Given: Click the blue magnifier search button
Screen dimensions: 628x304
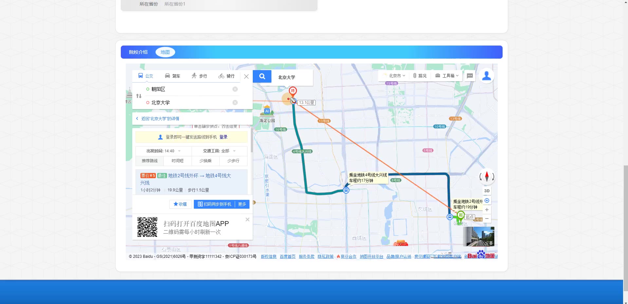Looking at the screenshot, I should point(262,76).
